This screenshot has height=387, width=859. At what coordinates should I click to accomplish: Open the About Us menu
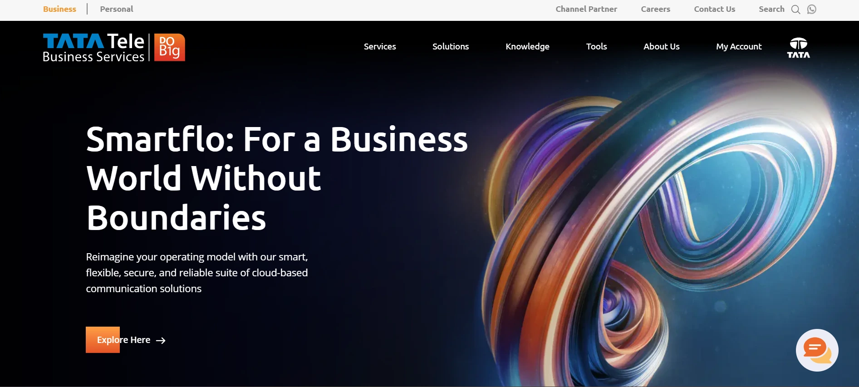click(x=661, y=46)
